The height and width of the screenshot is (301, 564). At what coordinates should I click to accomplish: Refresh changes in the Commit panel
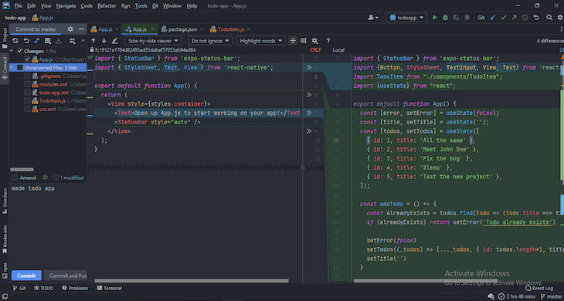click(15, 41)
